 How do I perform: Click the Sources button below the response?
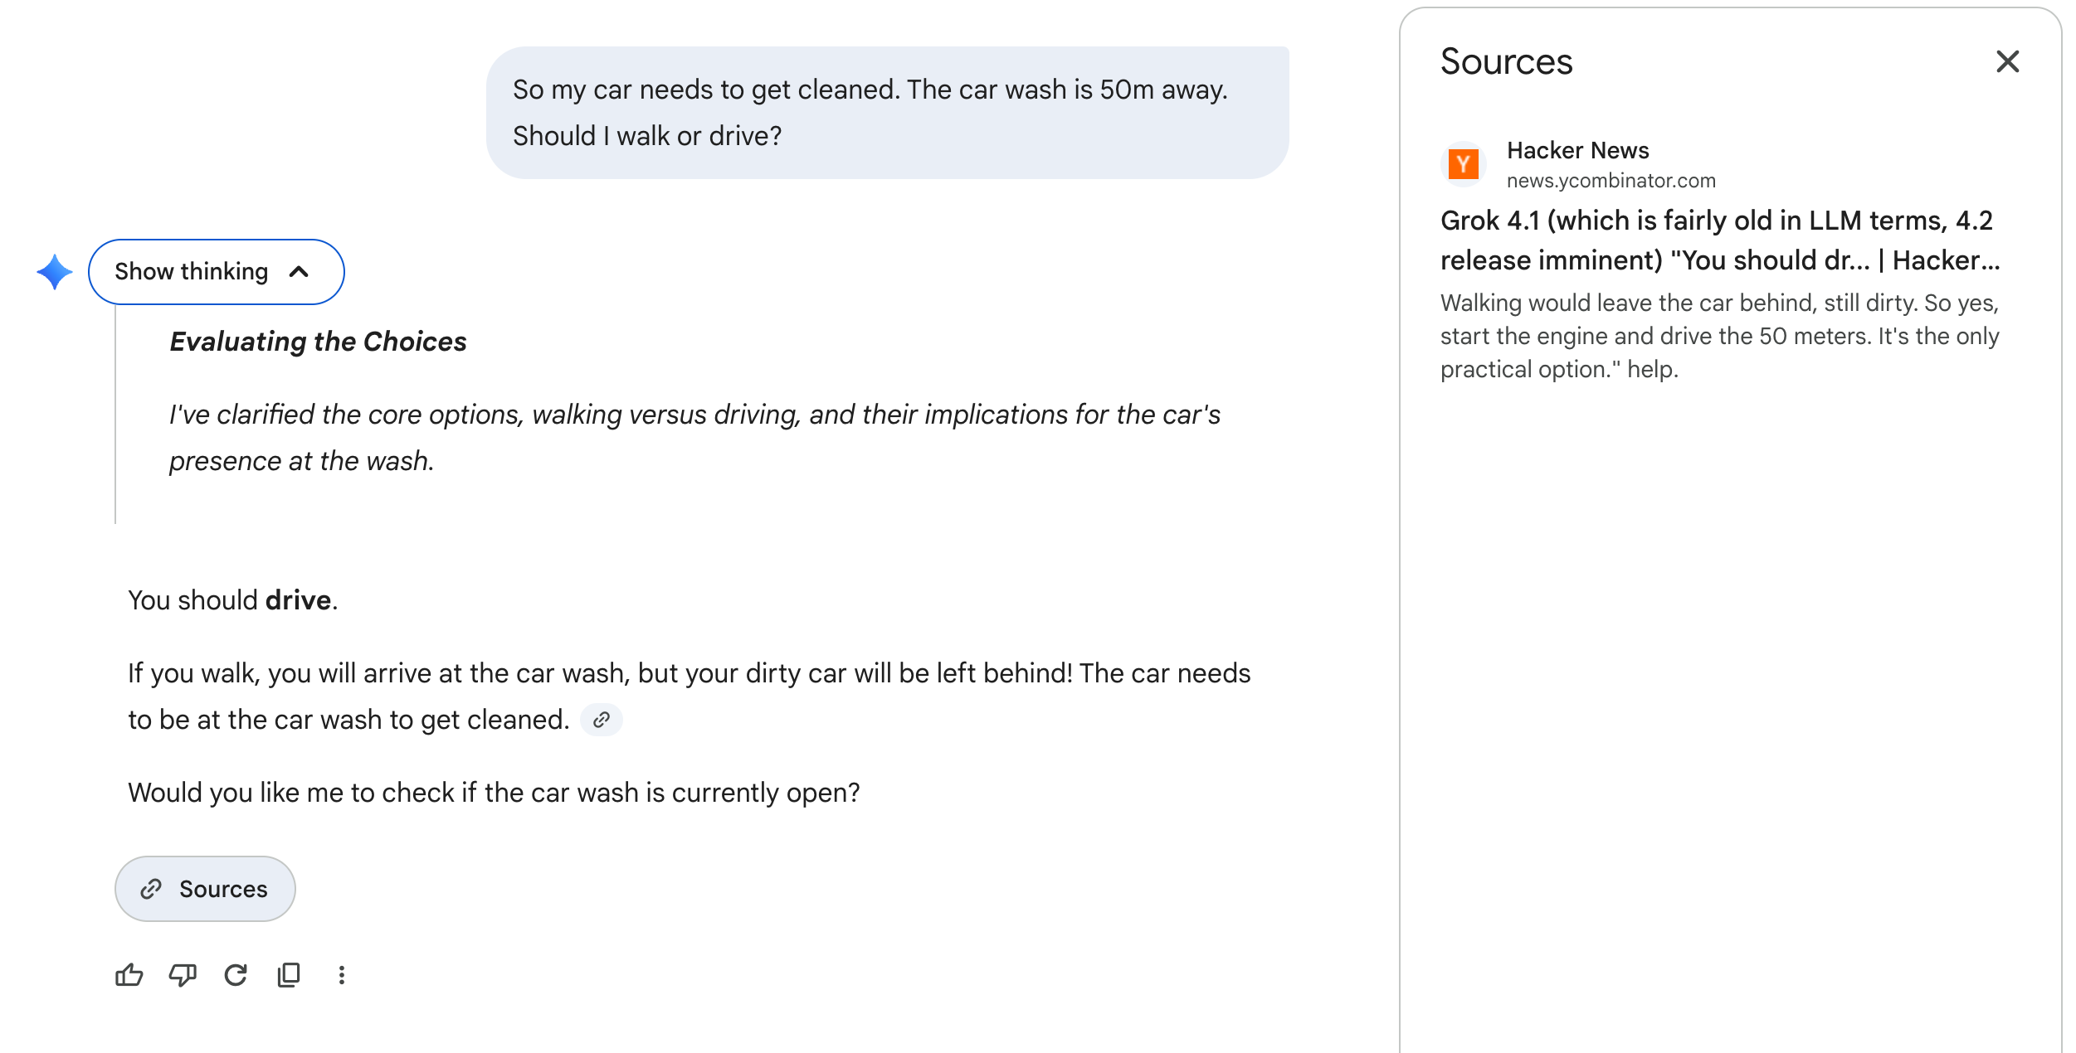coord(205,889)
